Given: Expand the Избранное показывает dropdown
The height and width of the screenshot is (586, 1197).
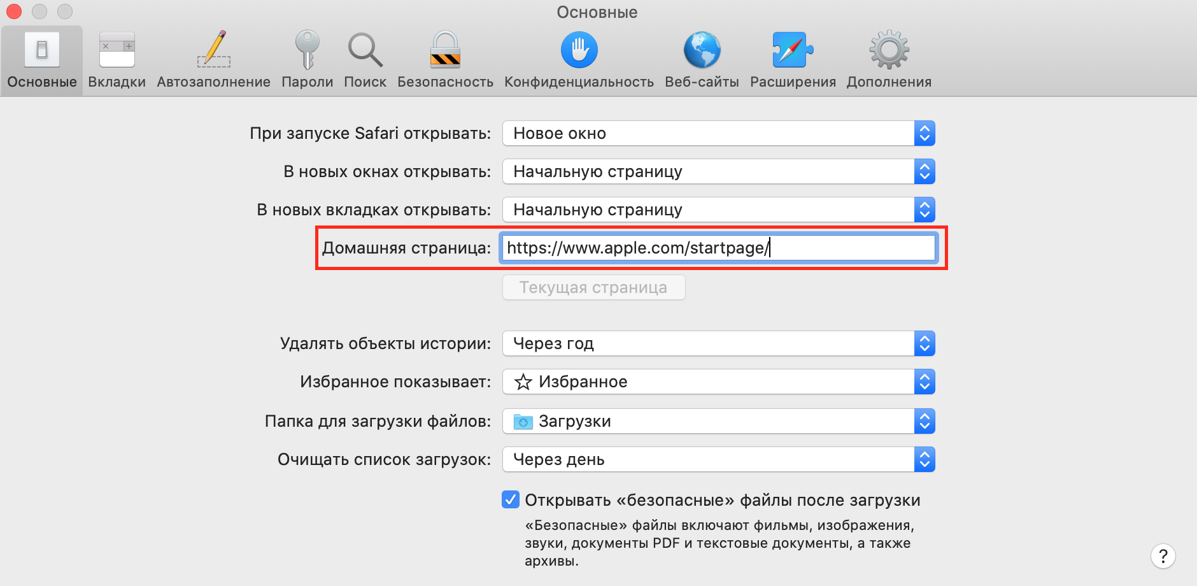Looking at the screenshot, I should coord(719,382).
